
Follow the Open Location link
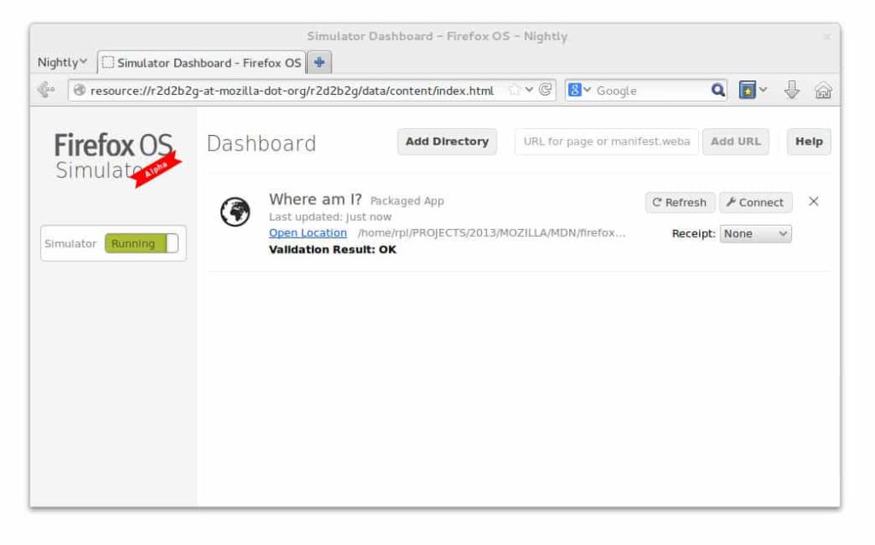[308, 233]
